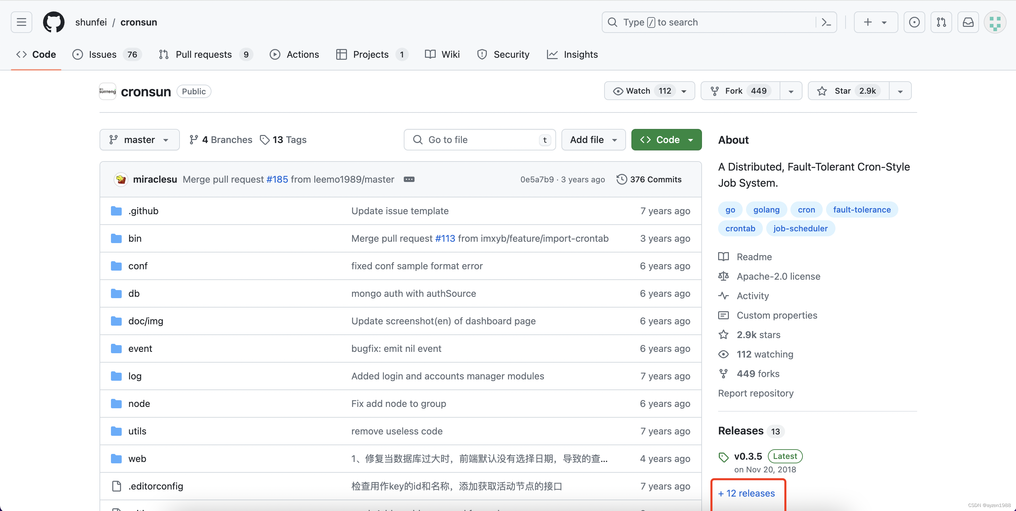
Task: Expand the Star lists arrow
Action: (900, 91)
